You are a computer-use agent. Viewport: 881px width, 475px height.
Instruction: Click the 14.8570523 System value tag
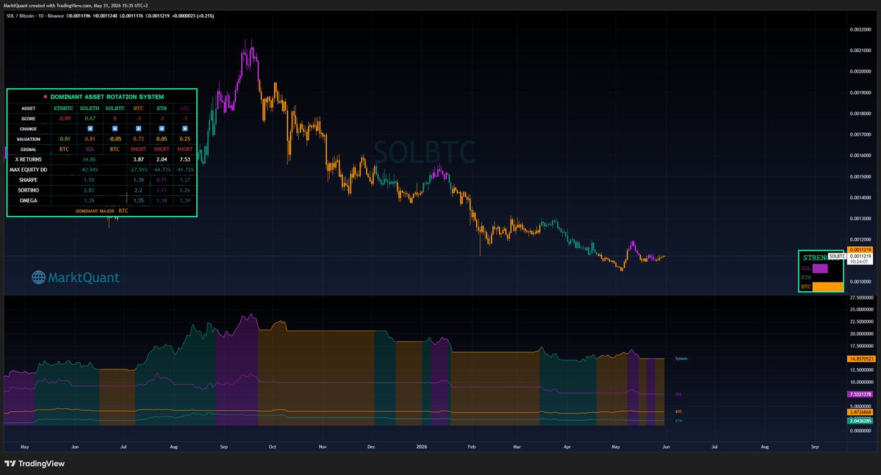[x=860, y=359]
